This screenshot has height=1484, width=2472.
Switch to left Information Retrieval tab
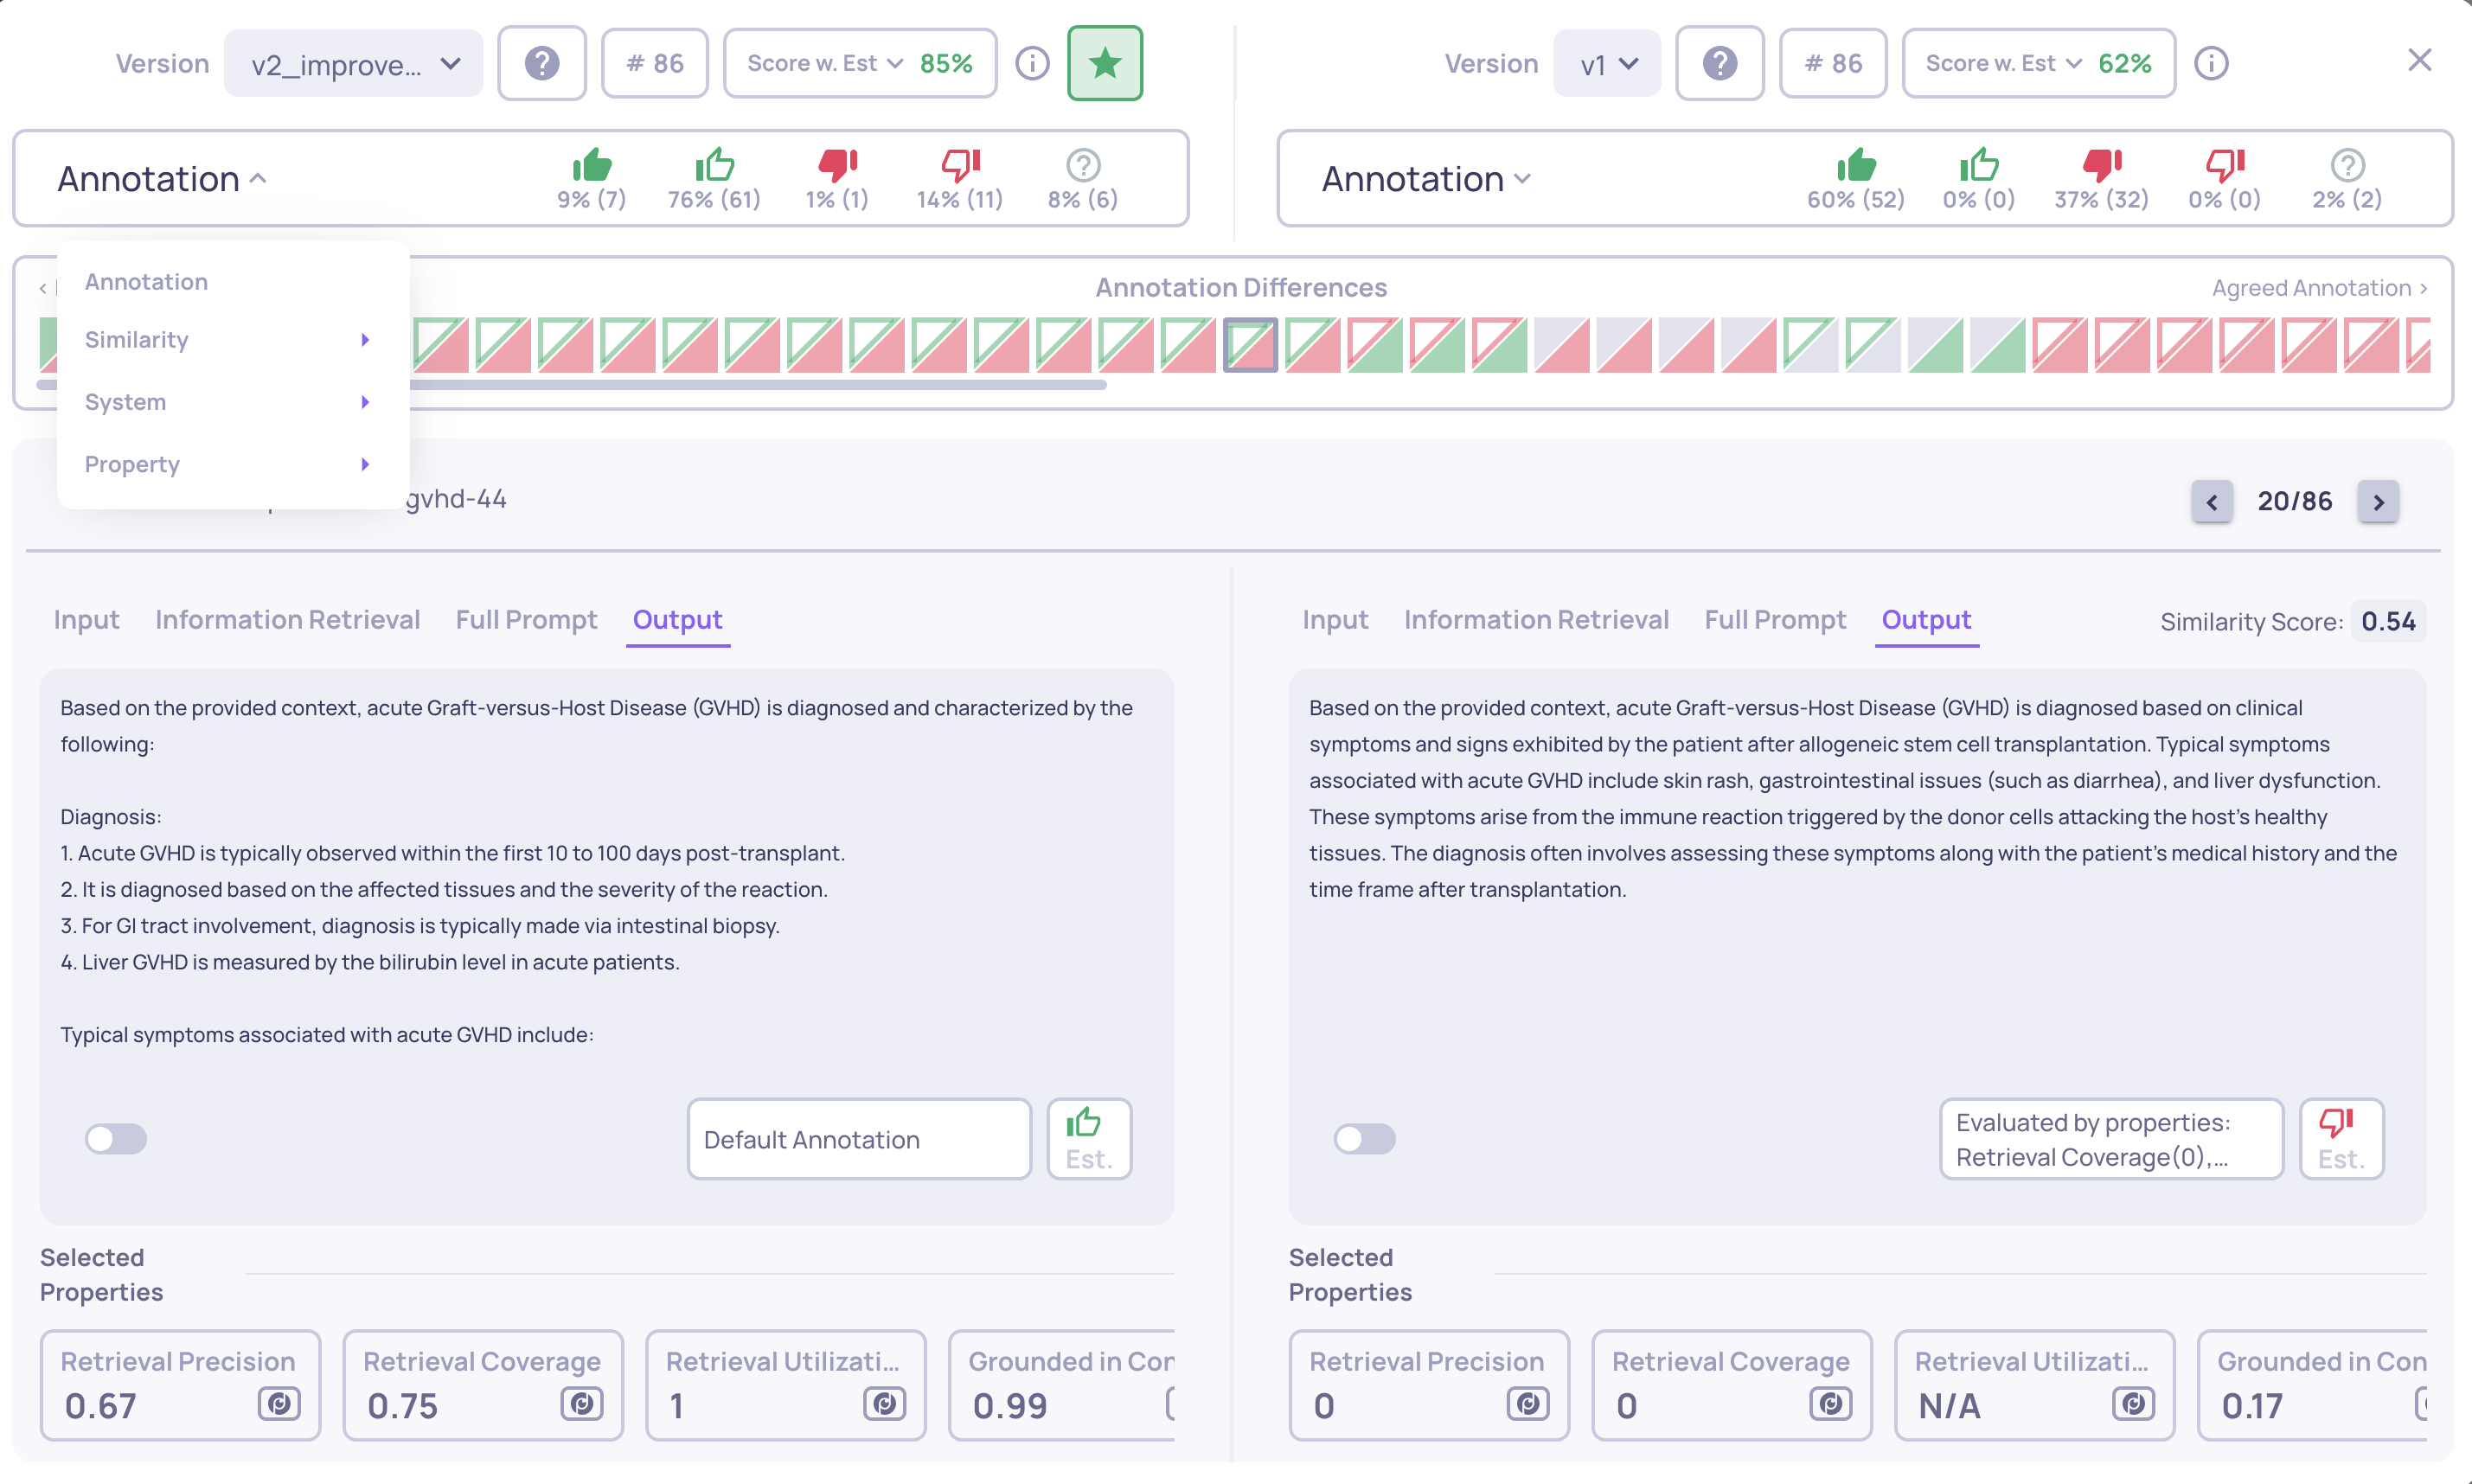(x=287, y=619)
